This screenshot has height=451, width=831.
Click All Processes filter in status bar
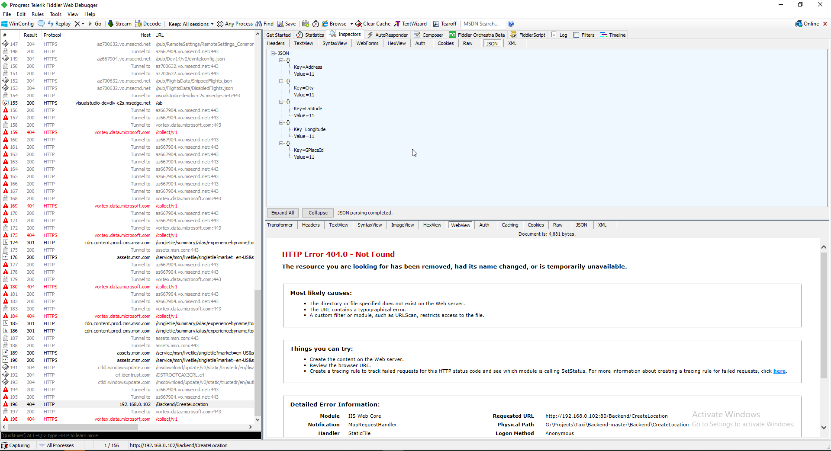(57, 445)
